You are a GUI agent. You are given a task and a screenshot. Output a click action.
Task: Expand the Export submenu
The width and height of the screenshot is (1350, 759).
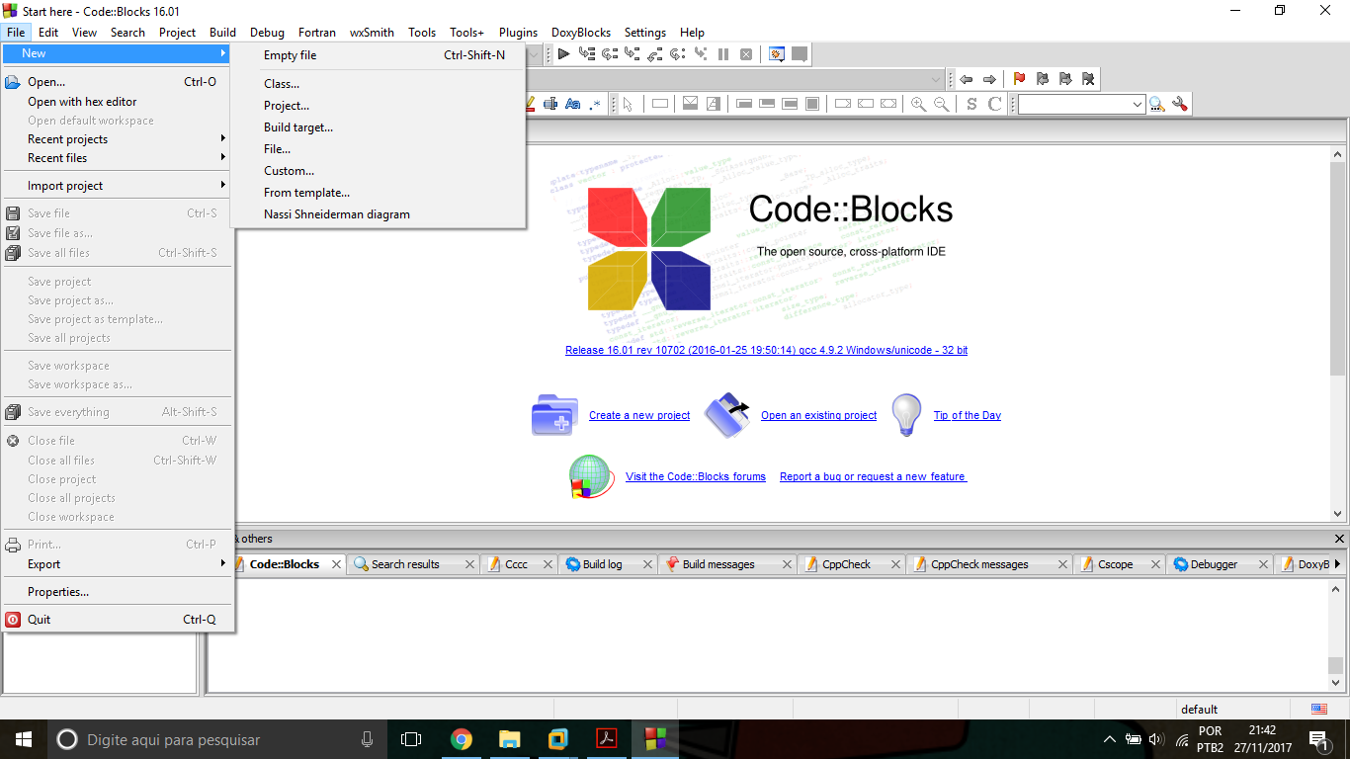click(117, 564)
